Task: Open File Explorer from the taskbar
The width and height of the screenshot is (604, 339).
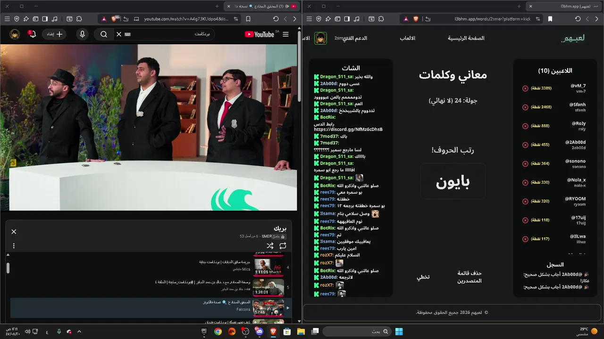Action: pos(301,331)
